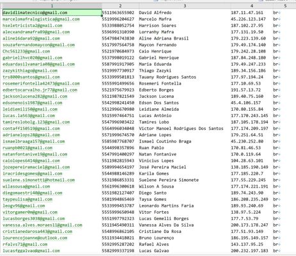Image resolution: width=296 pixels, height=256 pixels.
Task: Open email hseletricista2@gmail.com
Action: [33, 26]
